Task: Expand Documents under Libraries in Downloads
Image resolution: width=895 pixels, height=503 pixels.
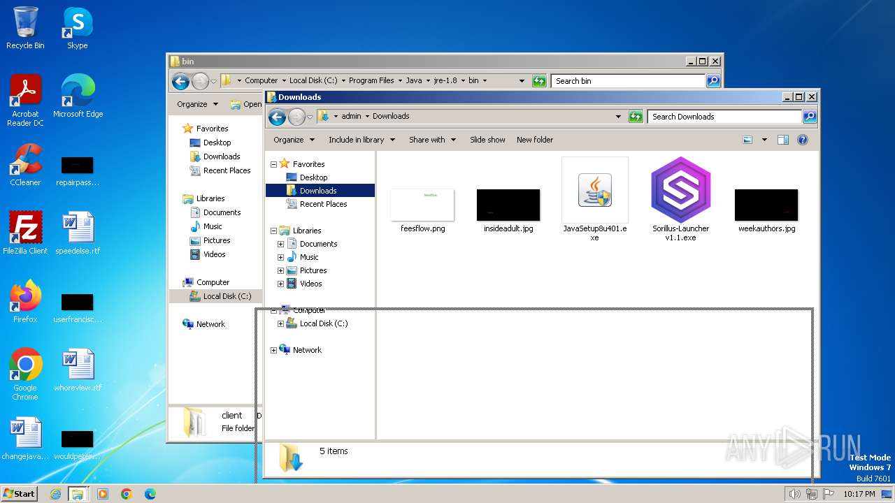Action: point(280,244)
